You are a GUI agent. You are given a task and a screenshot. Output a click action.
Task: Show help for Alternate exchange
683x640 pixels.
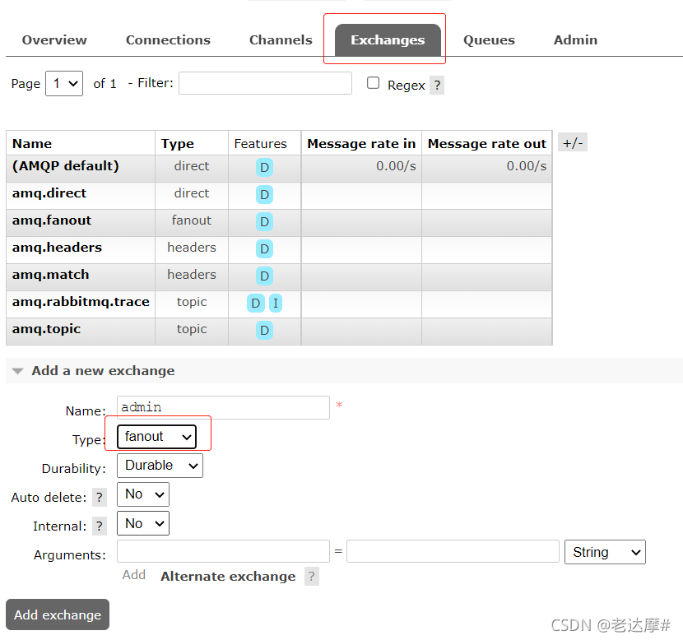311,577
